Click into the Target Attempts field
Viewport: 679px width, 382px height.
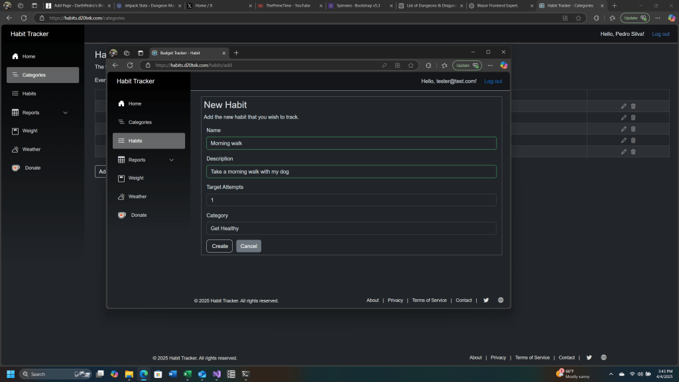351,200
